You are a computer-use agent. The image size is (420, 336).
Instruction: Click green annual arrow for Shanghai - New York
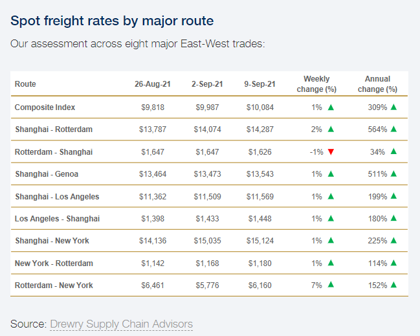click(393, 241)
